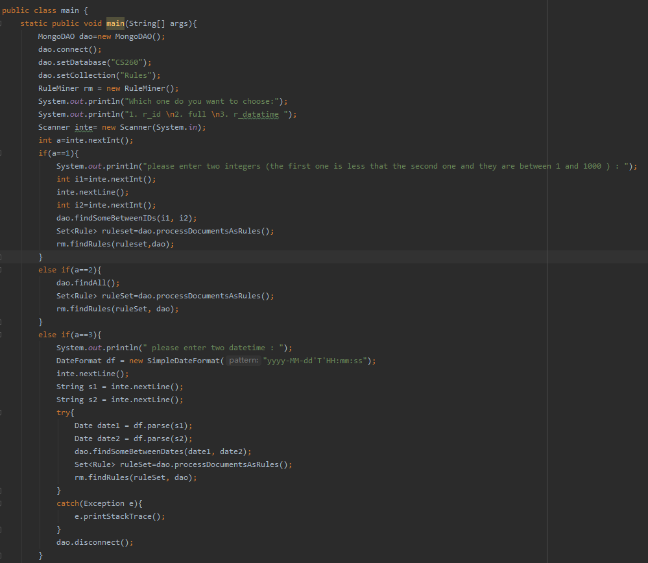648x563 pixels.
Task: Click the "int a=inte.nextInt();" line
Action: click(x=86, y=140)
